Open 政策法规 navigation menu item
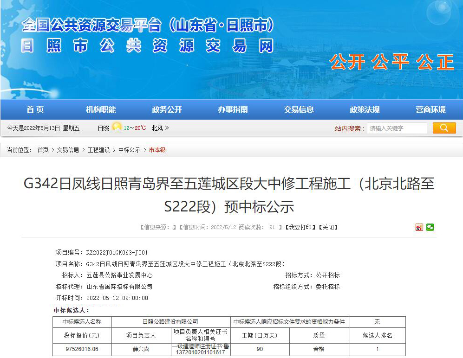The width and height of the screenshot is (463, 358). (365, 110)
